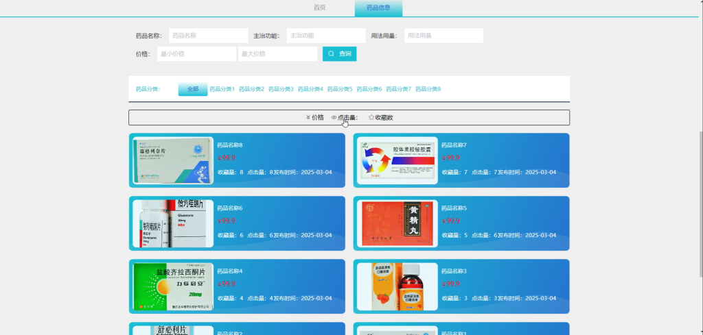Open the 药品名称7 product image
Viewport: 703px width, 335px height.
pos(397,160)
